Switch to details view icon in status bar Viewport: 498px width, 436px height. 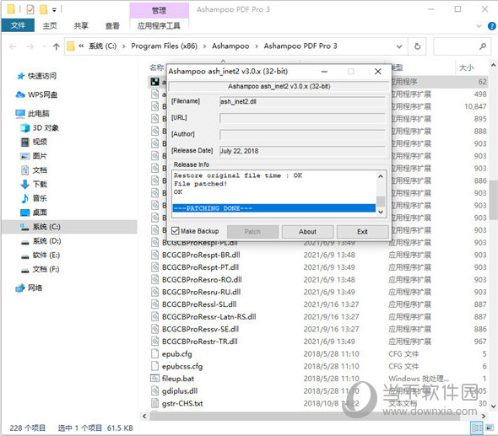coord(476,428)
